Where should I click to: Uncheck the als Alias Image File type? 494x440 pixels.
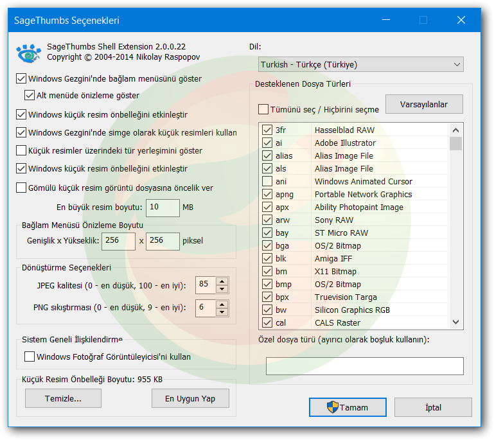coord(267,168)
